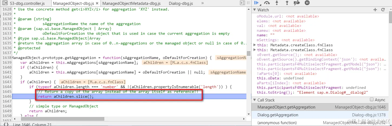Step over the next function call
The height and width of the screenshot is (126, 392).
267,3
